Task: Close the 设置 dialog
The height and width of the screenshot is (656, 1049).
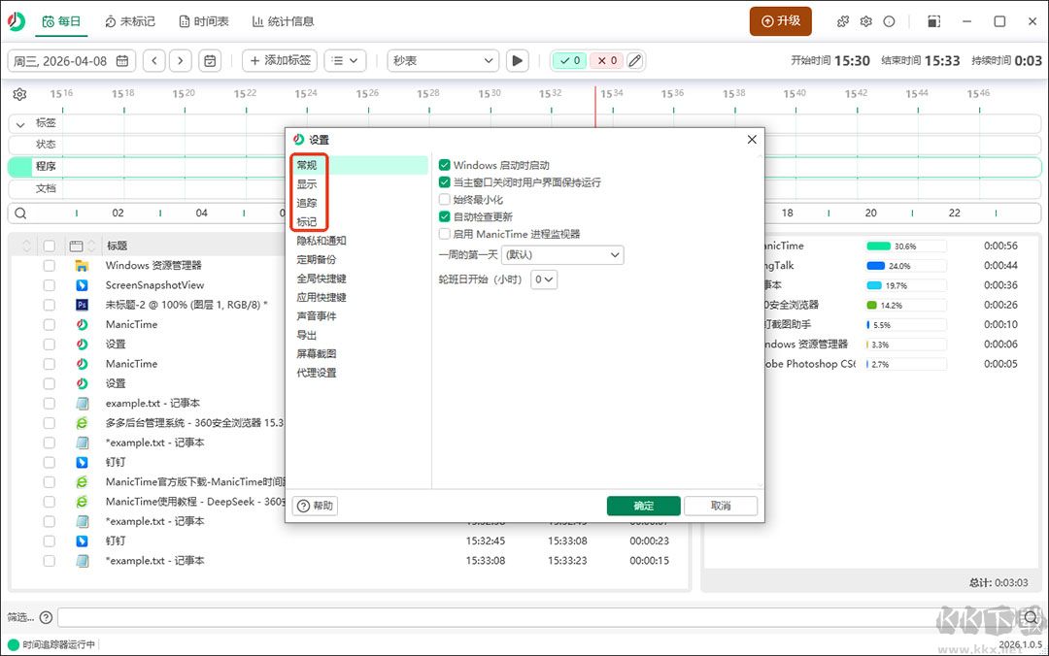Action: 752,139
